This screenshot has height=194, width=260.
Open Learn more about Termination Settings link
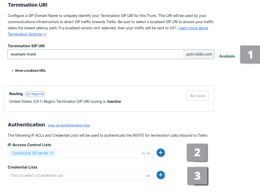tap(193, 28)
